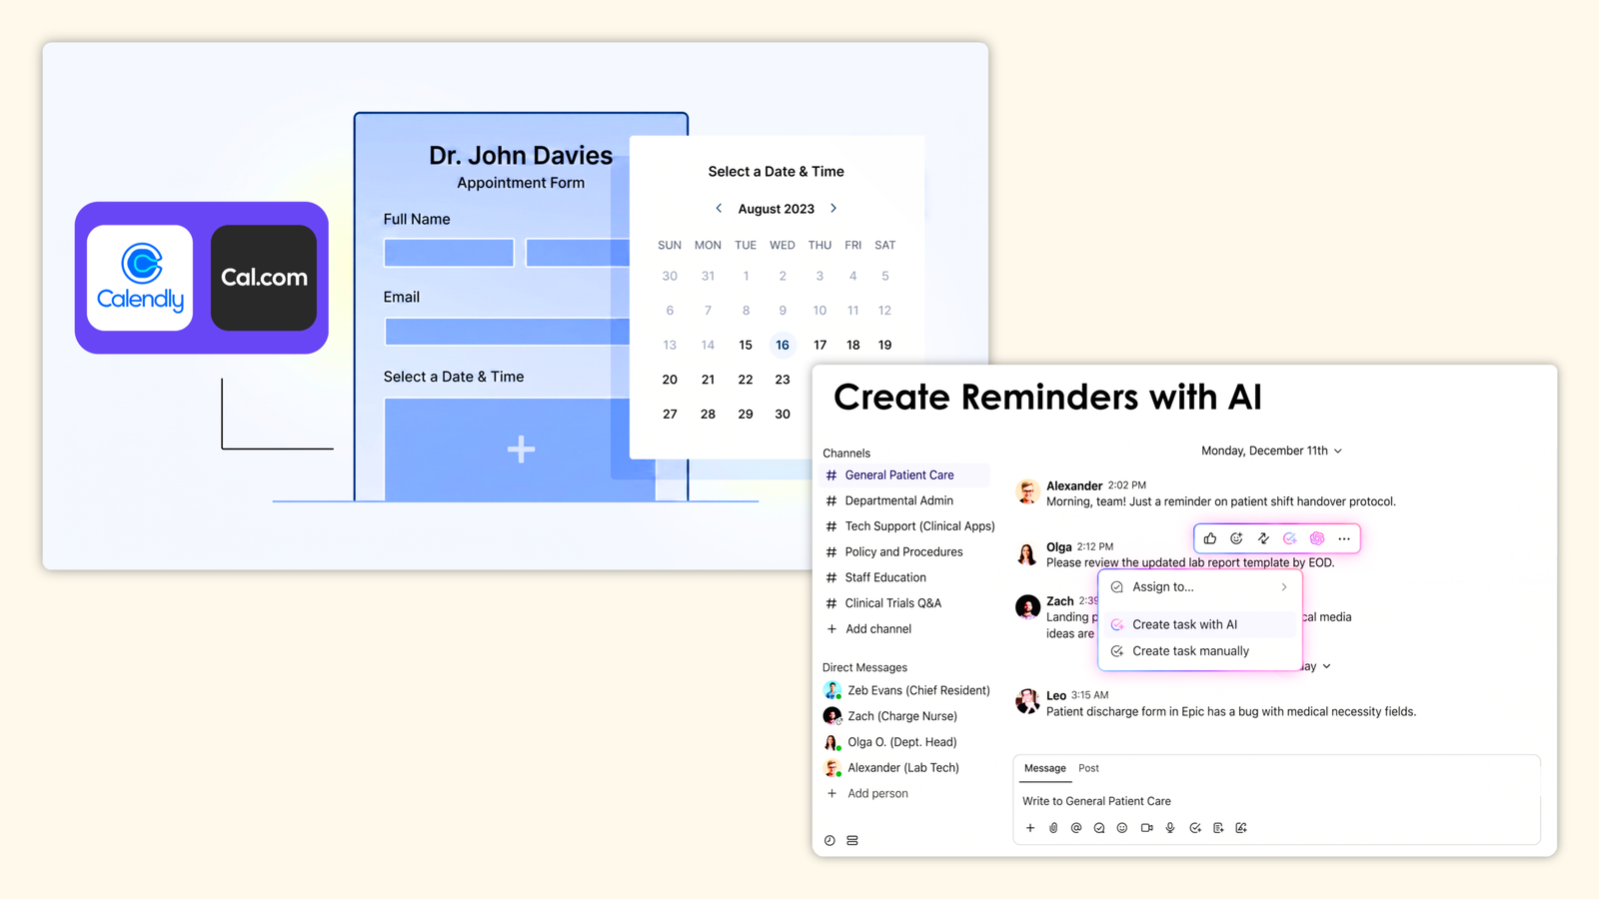The height and width of the screenshot is (899, 1599).
Task: Click the Add person link
Action: coord(877,794)
